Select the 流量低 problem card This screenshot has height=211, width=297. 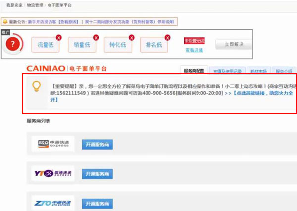(46, 45)
